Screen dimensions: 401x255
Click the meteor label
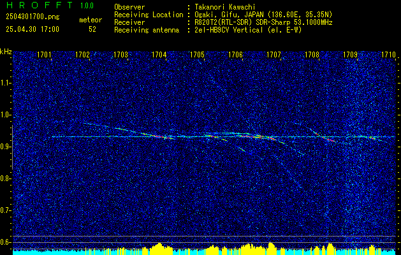(x=91, y=20)
